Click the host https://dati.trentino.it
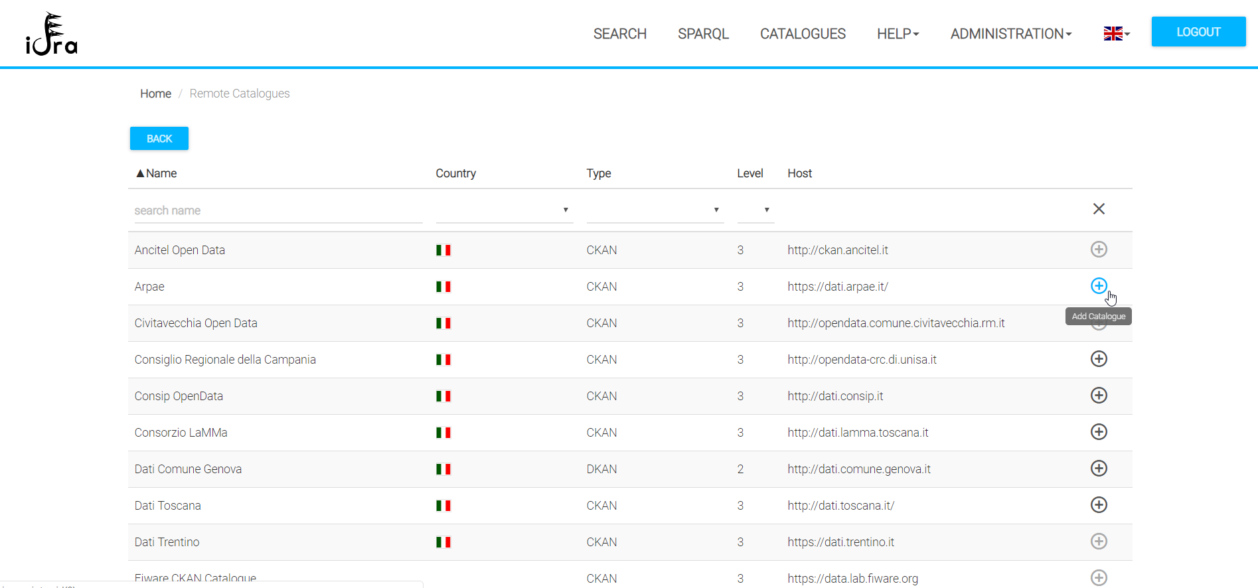The width and height of the screenshot is (1258, 588). [841, 542]
